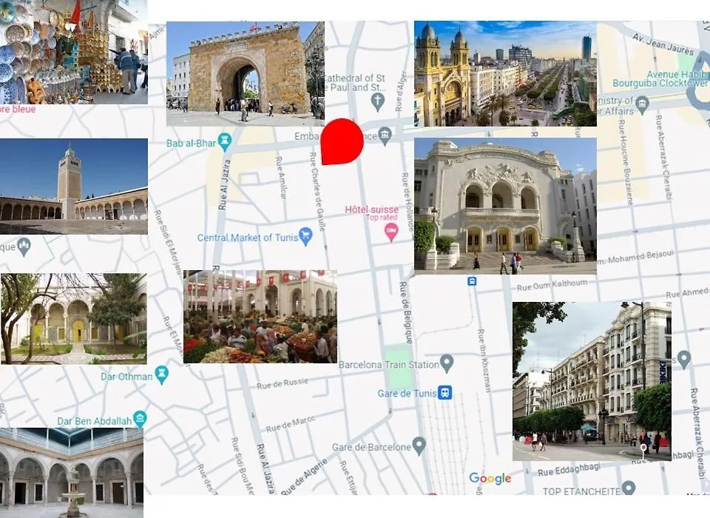Click the Rue Houcine Bouzaiene street label
This screenshot has width=710, height=518.
tap(625, 162)
